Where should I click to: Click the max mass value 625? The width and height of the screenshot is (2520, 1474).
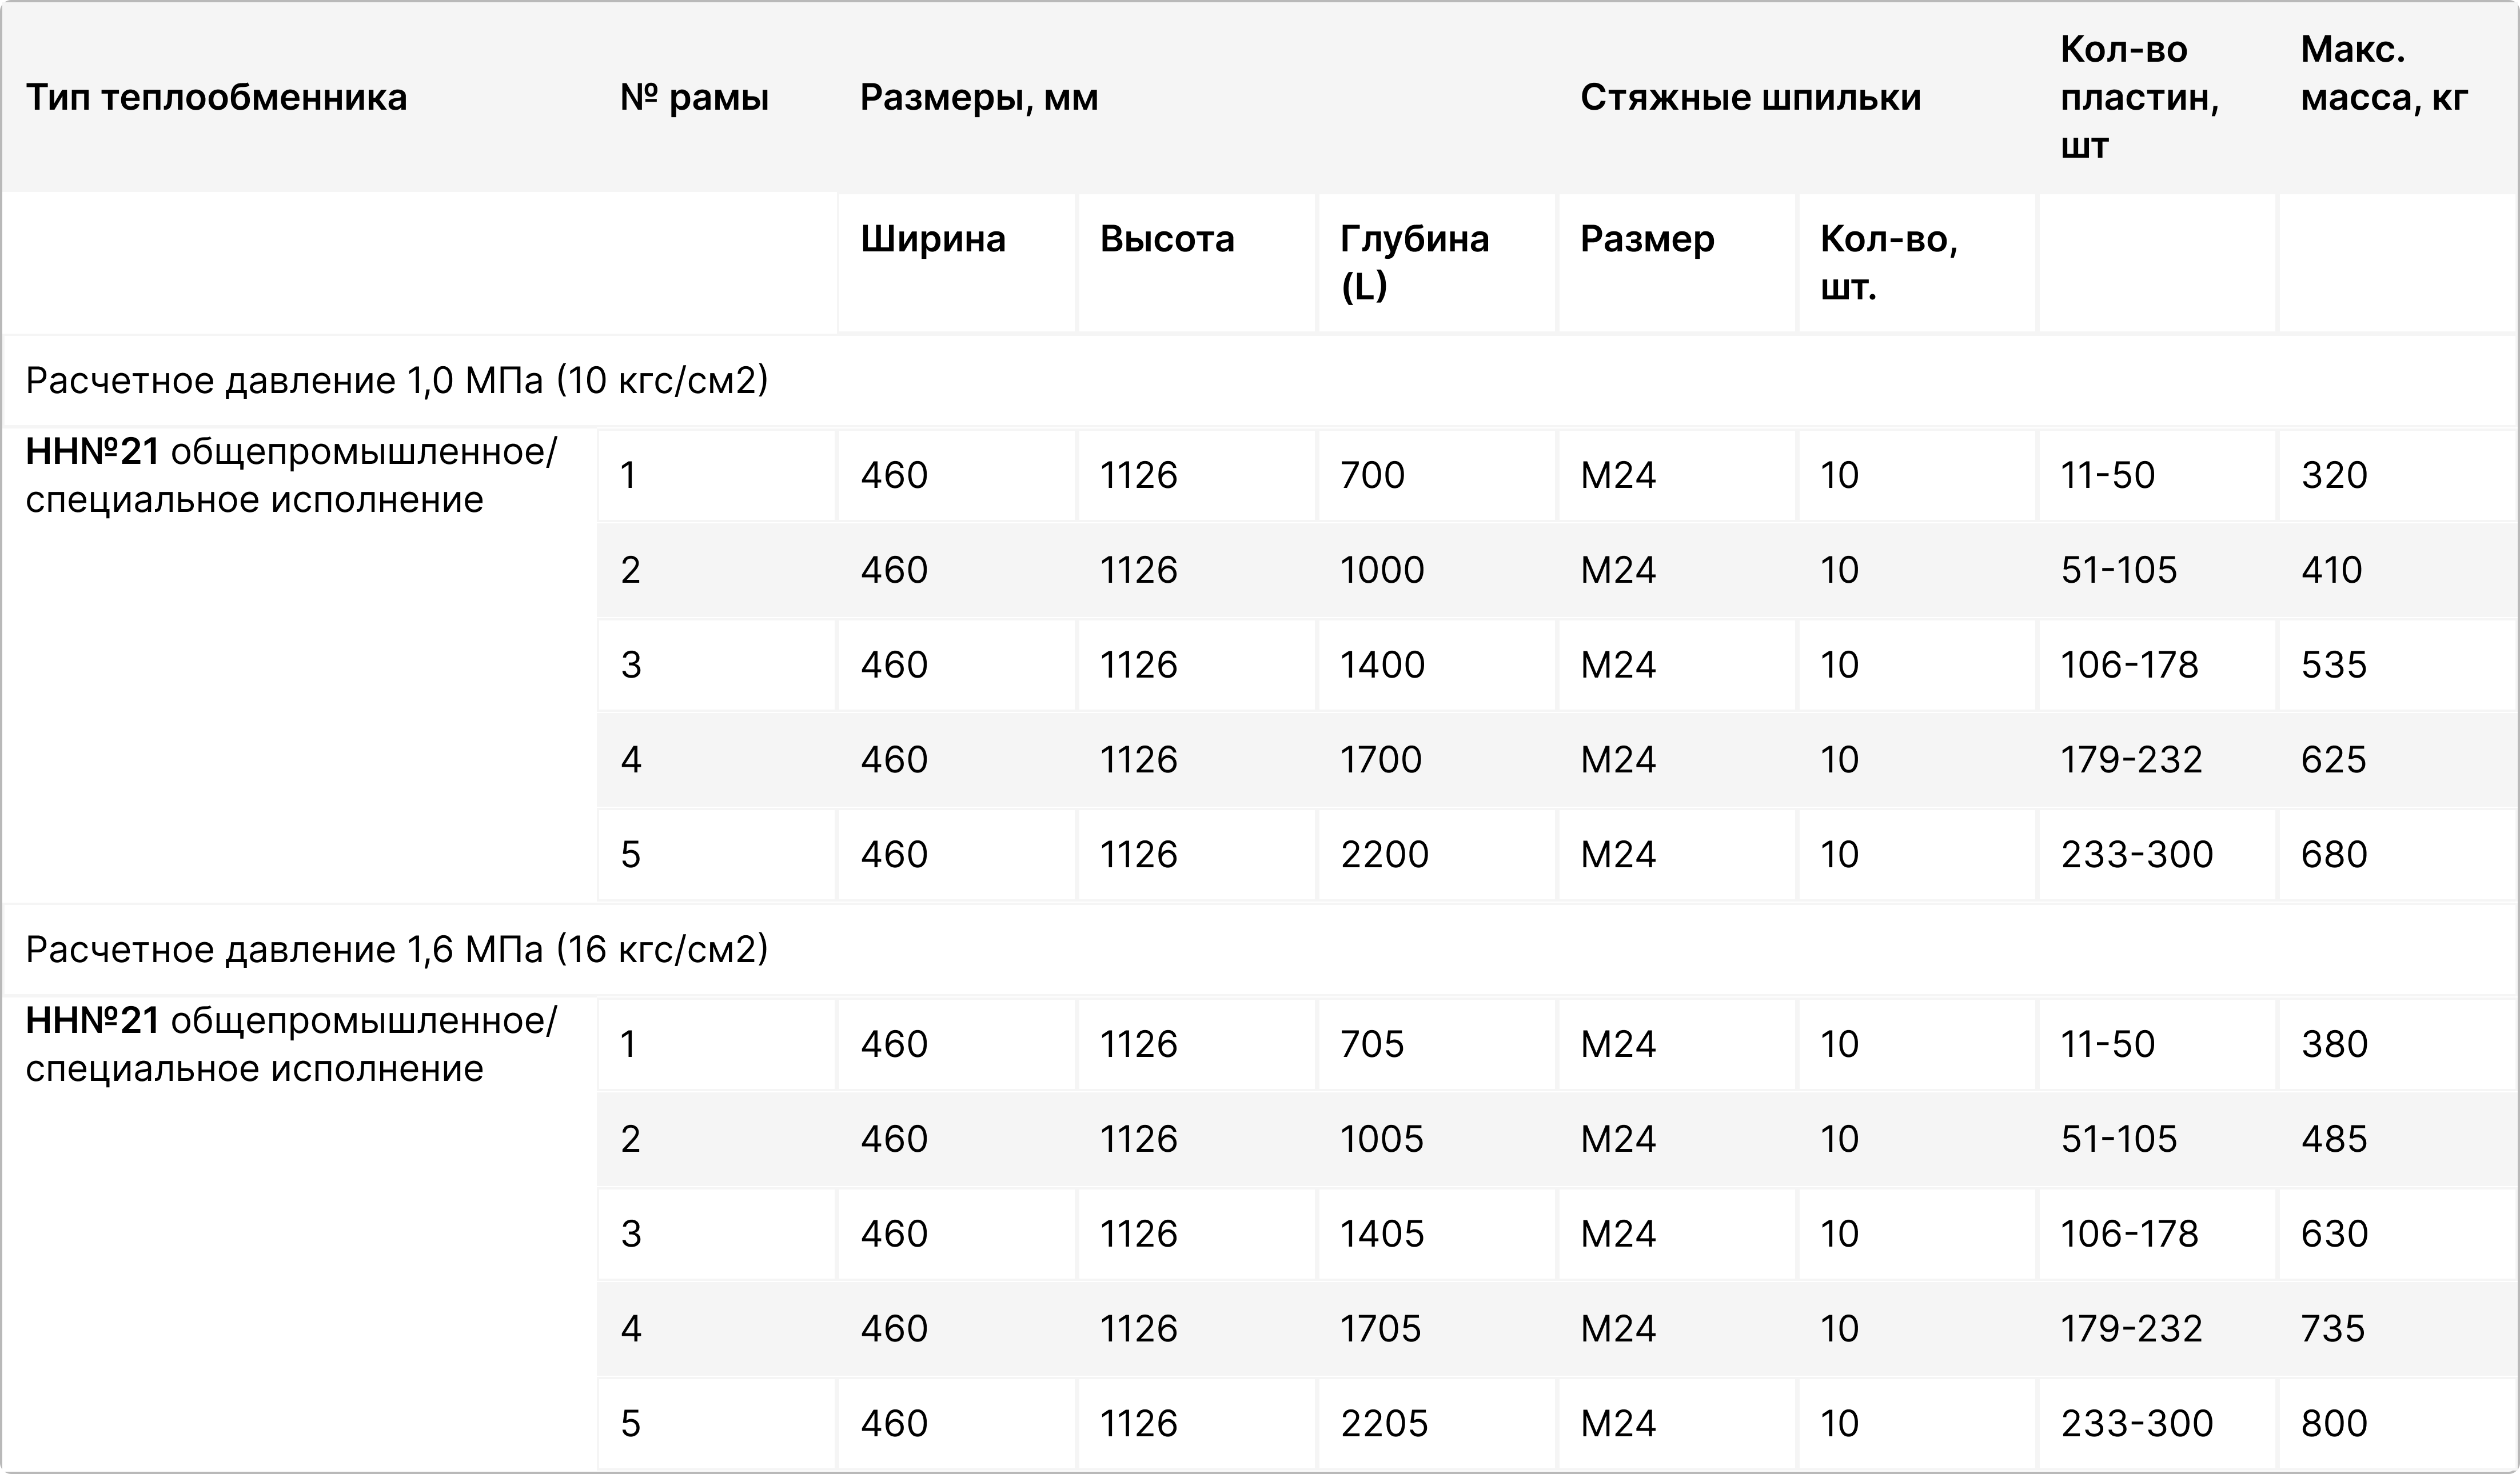point(2334,760)
